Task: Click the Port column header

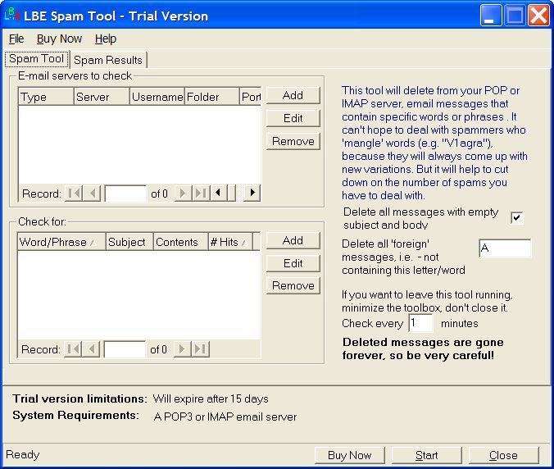Action: coord(251,97)
